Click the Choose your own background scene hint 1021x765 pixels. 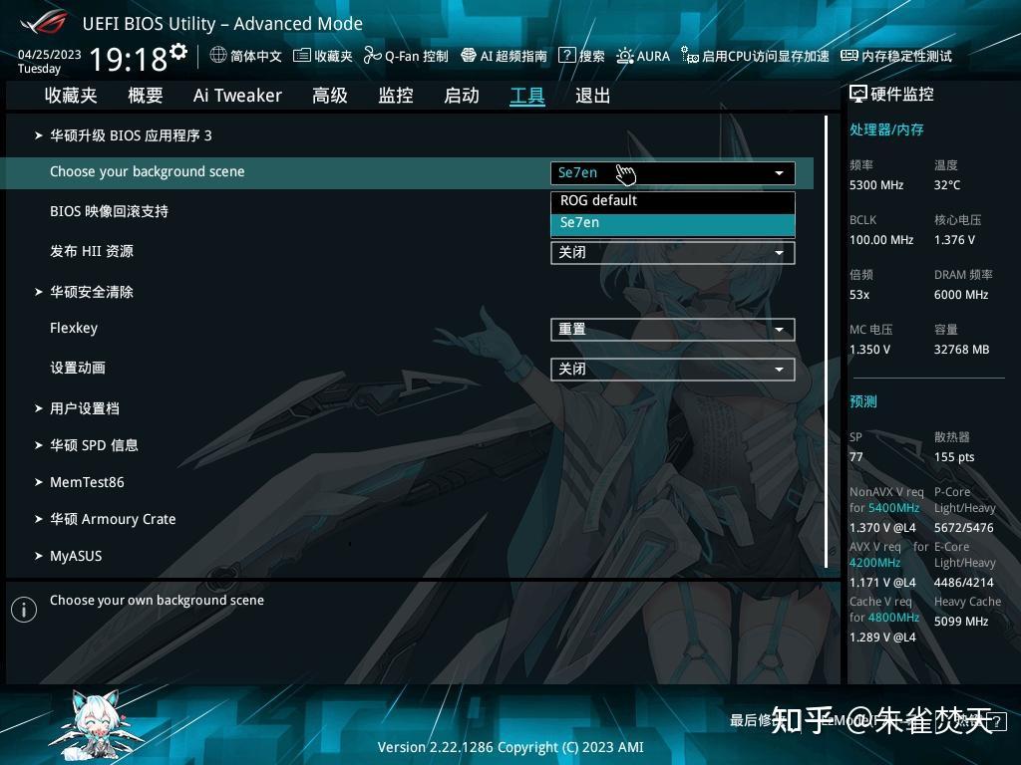[157, 601]
